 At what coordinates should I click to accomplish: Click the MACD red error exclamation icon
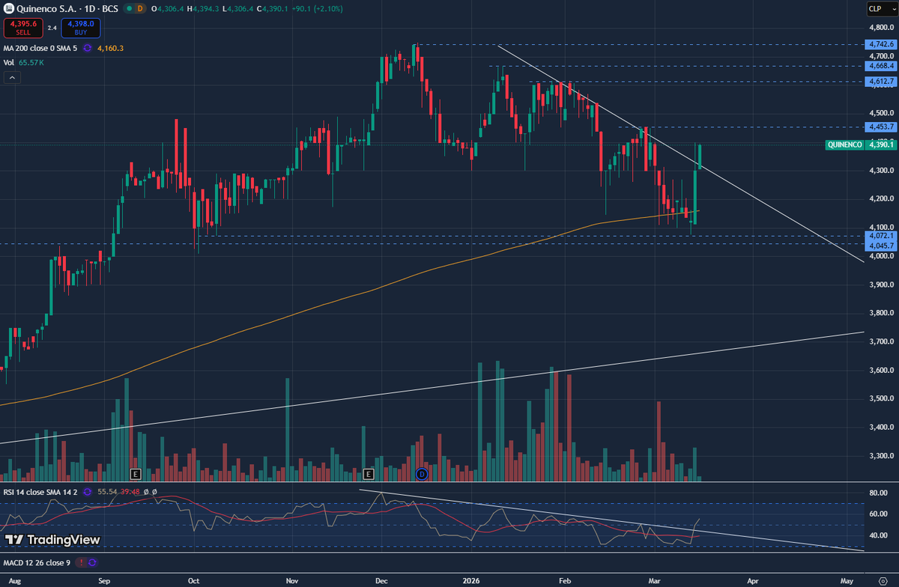81,562
